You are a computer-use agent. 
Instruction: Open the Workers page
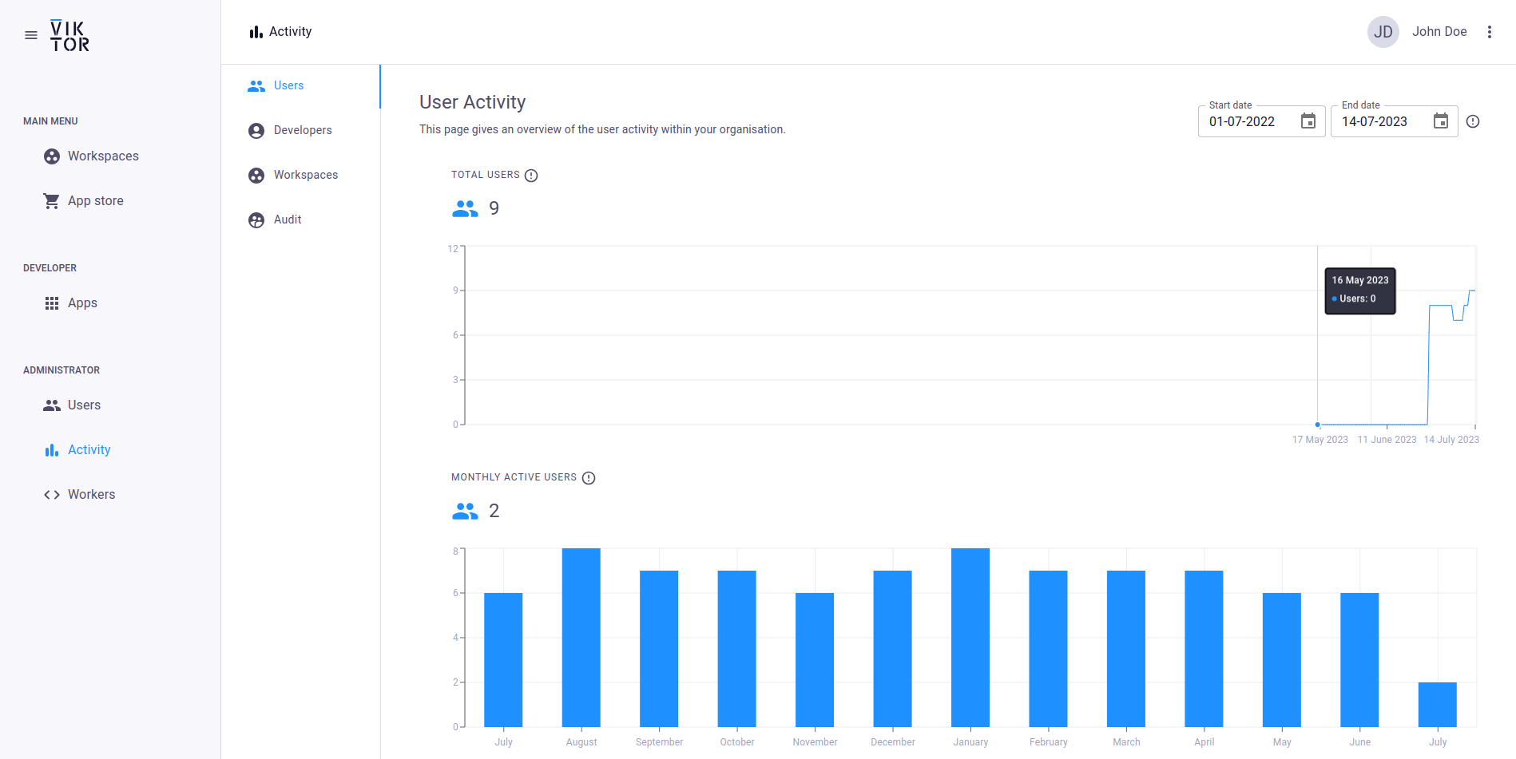[x=91, y=495]
